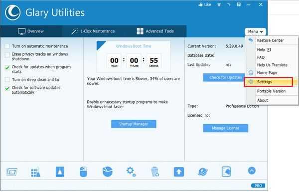Click the house icon beside Home Page
This screenshot has width=299, height=192.
click(x=251, y=72)
